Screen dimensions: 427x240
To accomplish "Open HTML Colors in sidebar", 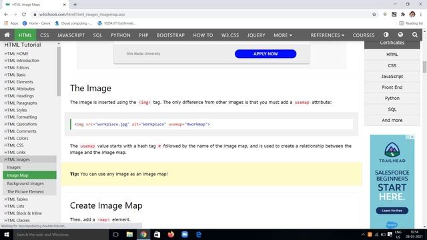I will pyautogui.click(x=16, y=138).
